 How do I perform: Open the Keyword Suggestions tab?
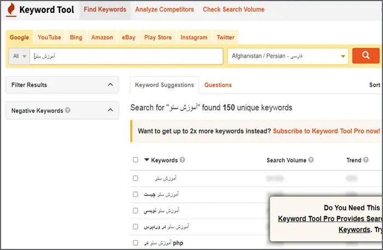pos(164,85)
